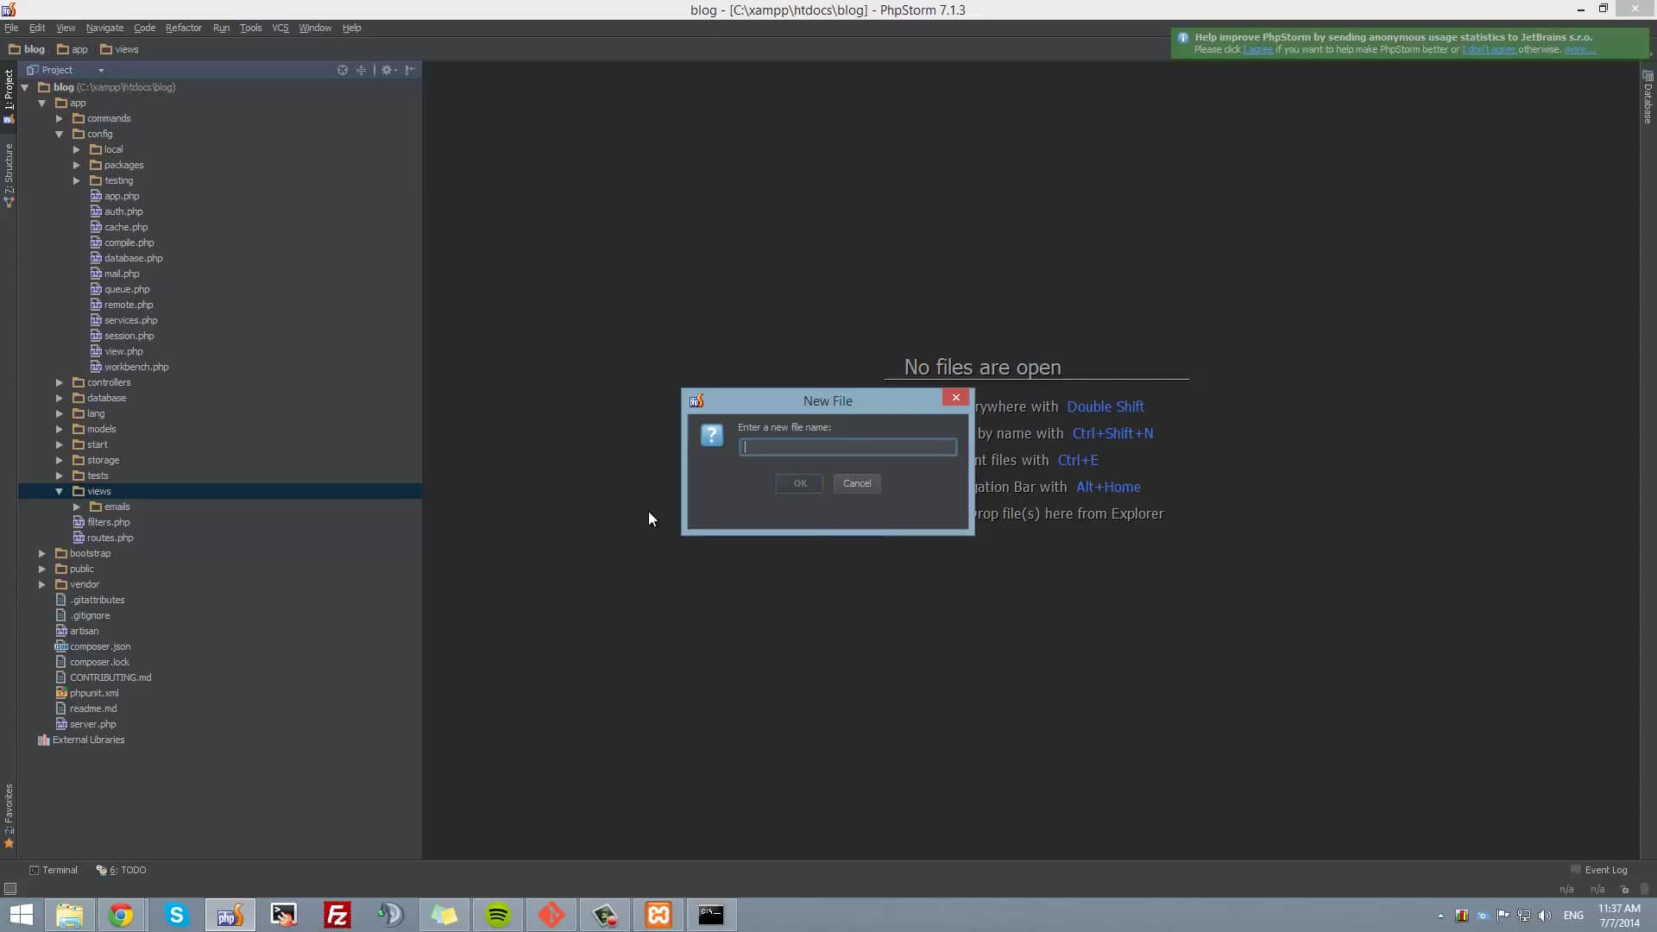Open Skype from the taskbar
The image size is (1657, 932).
pos(176,915)
